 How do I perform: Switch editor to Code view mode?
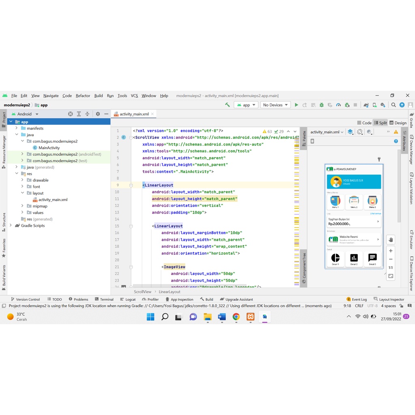tap(364, 123)
